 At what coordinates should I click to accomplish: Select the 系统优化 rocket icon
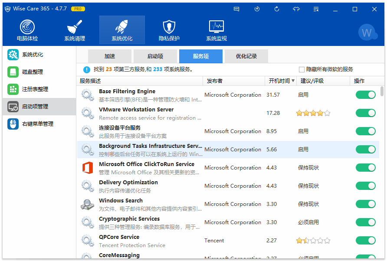click(122, 26)
